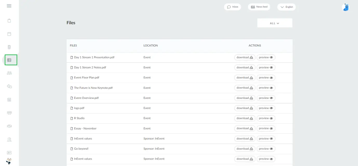Open the calendar icon in sidebar
This screenshot has height=166, width=358.
click(x=9, y=34)
